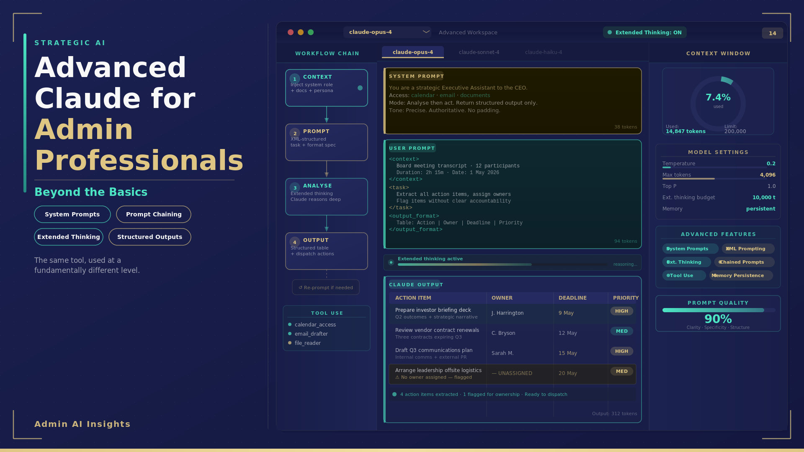The width and height of the screenshot is (804, 452).
Task: Click MED badge for vendor contract renewals
Action: click(621, 331)
